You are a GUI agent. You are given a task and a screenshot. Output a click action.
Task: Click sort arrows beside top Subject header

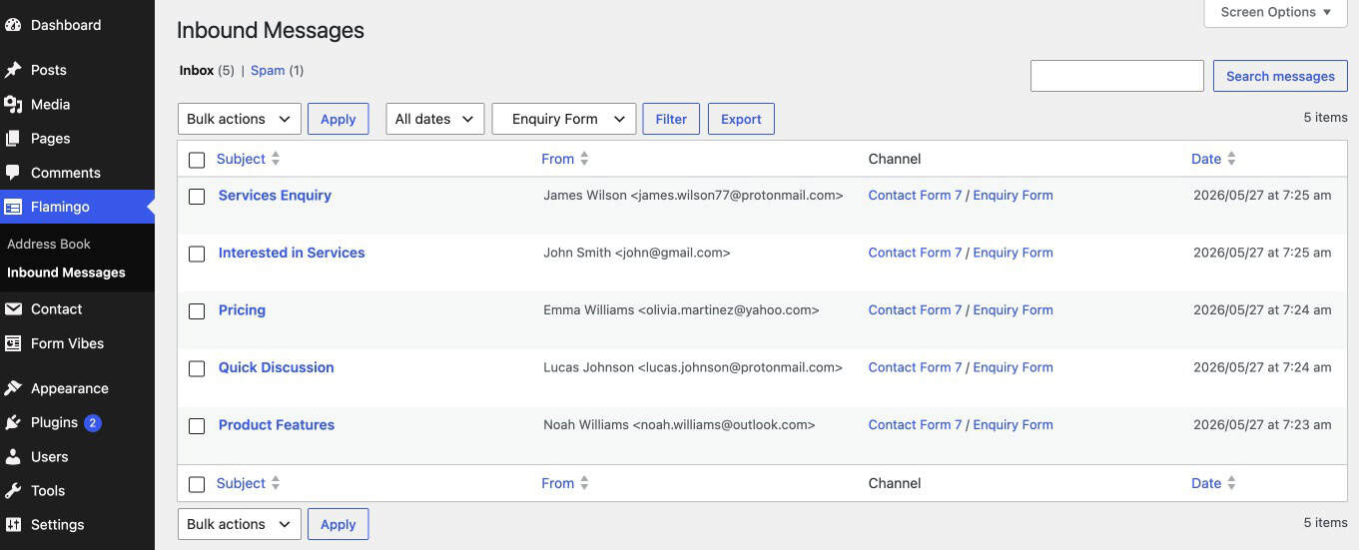[x=276, y=159]
